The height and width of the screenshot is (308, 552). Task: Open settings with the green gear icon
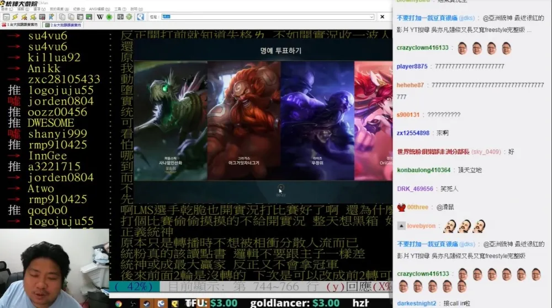coord(129,17)
